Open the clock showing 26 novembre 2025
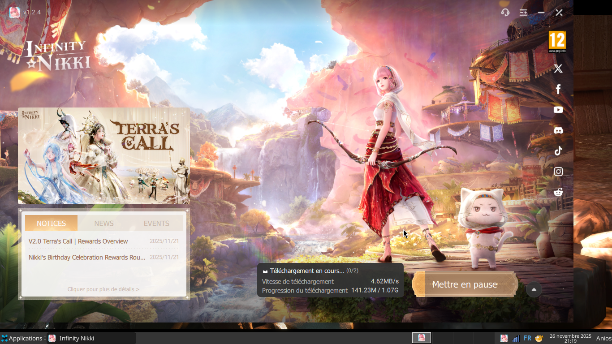 click(x=570, y=338)
